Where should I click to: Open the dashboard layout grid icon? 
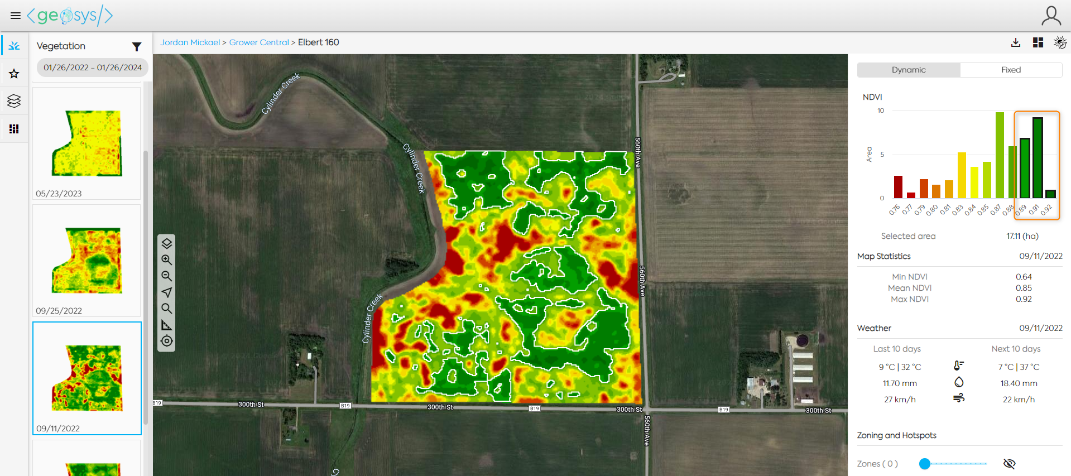(1038, 42)
